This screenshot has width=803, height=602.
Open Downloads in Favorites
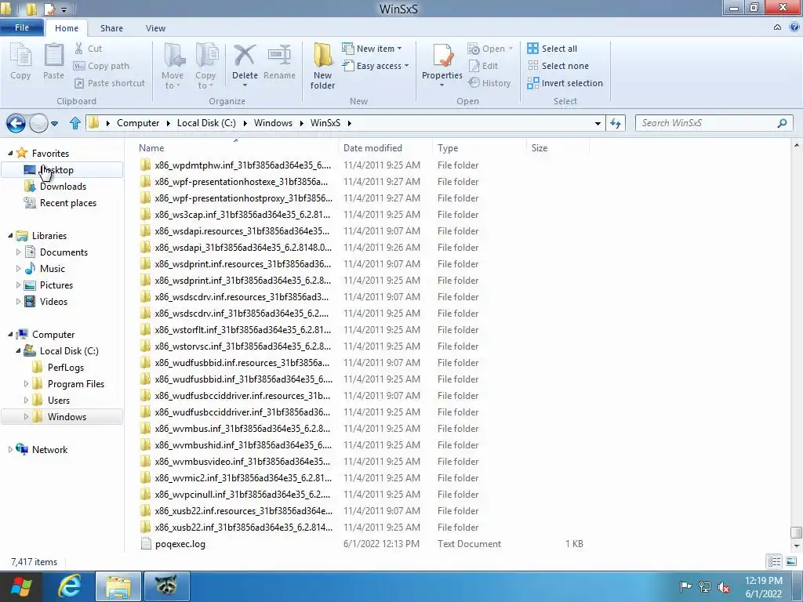click(x=63, y=187)
